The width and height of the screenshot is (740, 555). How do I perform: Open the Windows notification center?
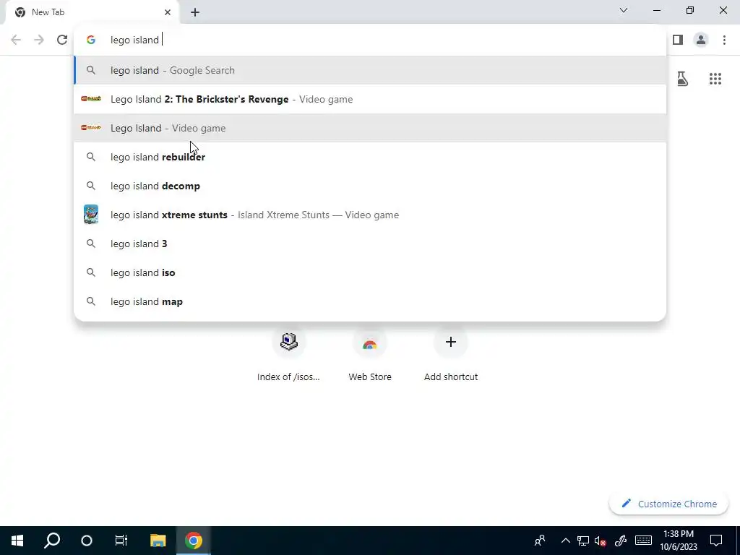716,541
